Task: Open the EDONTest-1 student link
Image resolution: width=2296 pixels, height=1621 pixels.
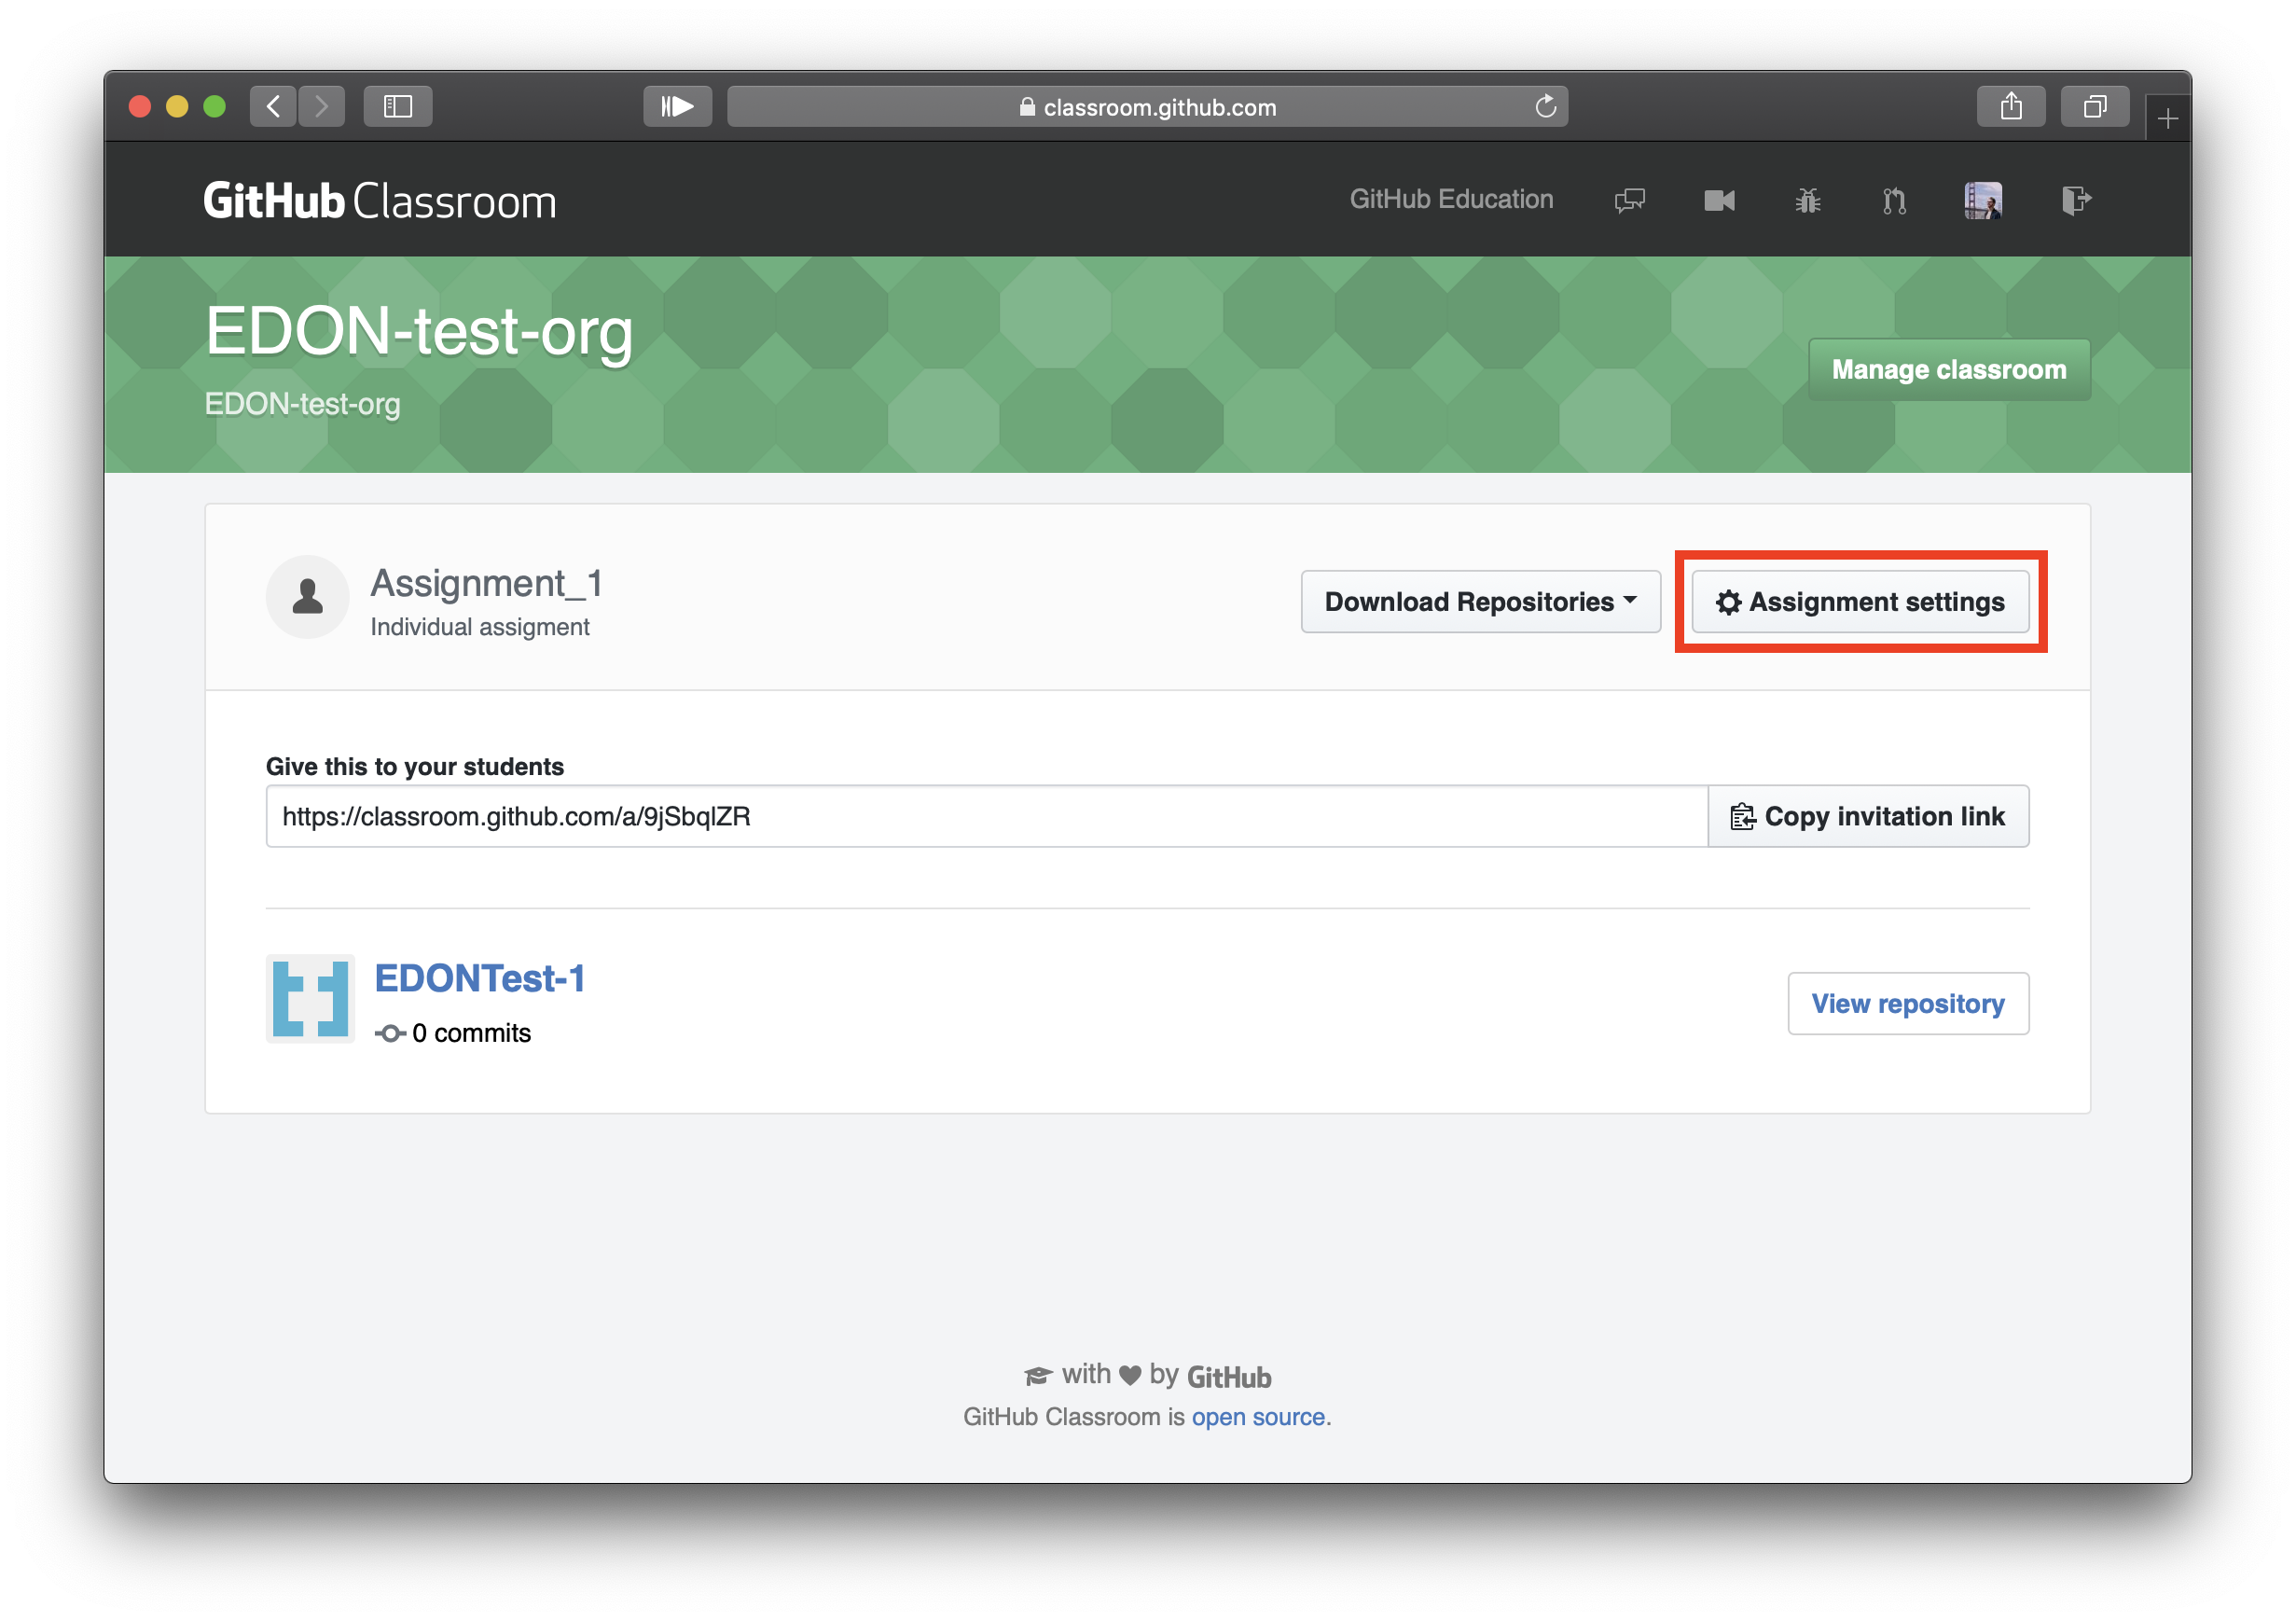Action: (x=480, y=978)
